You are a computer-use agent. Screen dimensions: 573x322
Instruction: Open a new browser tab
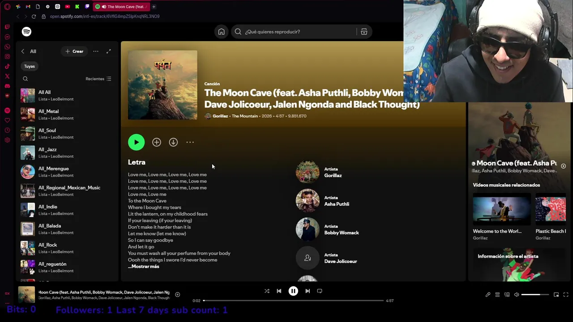coord(154,7)
